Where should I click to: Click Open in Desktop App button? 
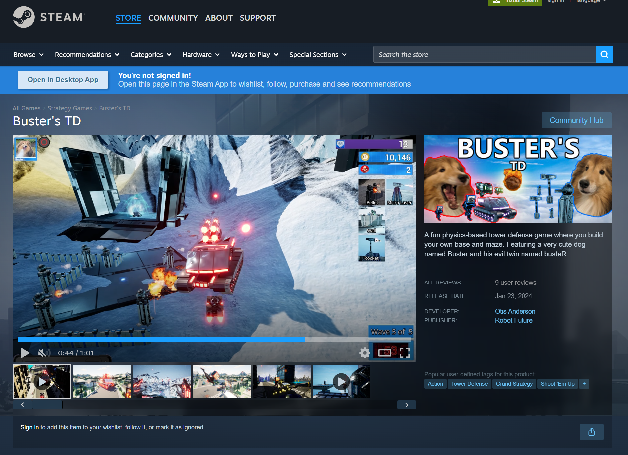tap(63, 80)
